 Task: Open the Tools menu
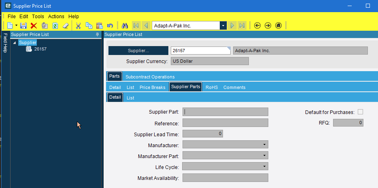[x=38, y=16]
